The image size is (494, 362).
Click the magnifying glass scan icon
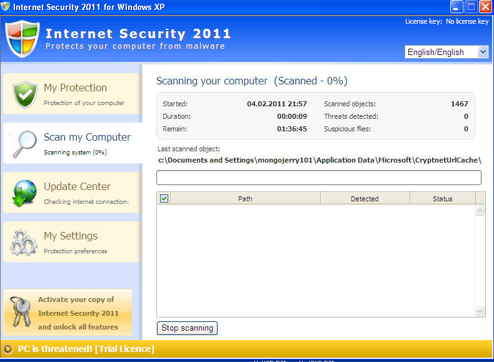[x=24, y=144]
